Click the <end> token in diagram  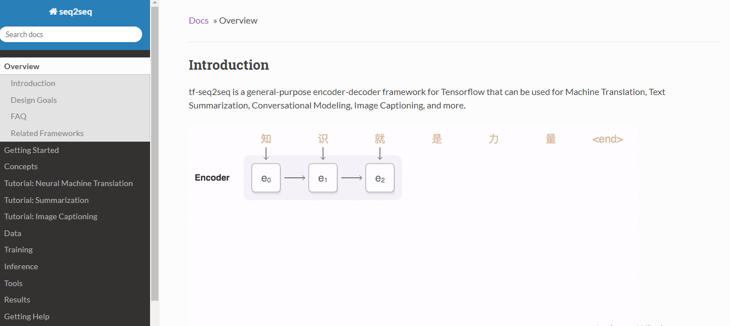pyautogui.click(x=607, y=139)
